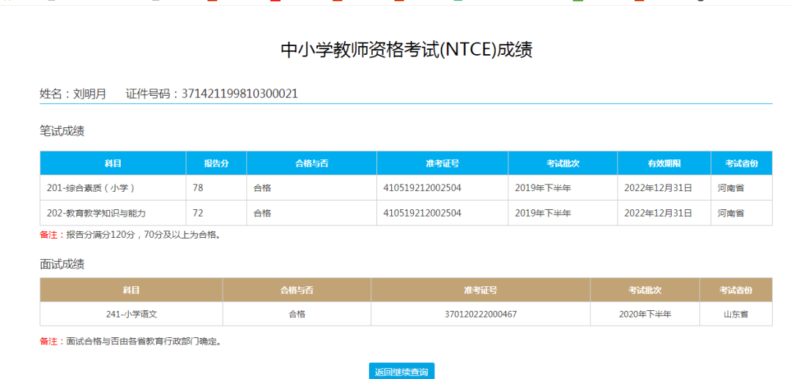
Task: Select the 有效期限 column header
Action: click(664, 163)
